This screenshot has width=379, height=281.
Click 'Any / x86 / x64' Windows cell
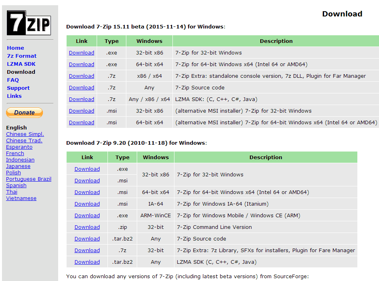[x=149, y=99]
